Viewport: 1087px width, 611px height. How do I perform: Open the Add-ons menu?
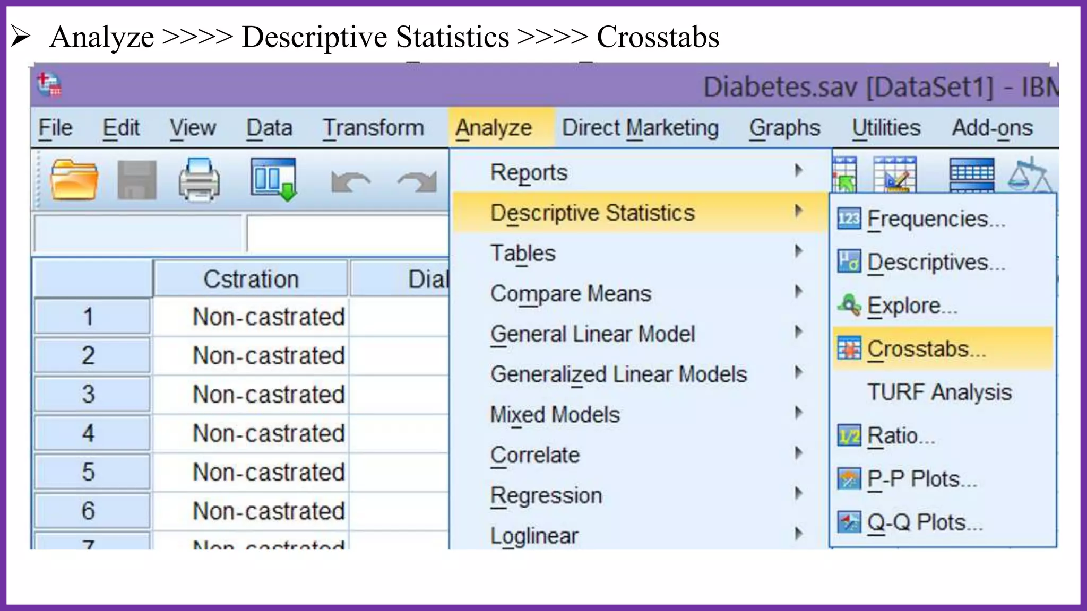[x=992, y=128]
